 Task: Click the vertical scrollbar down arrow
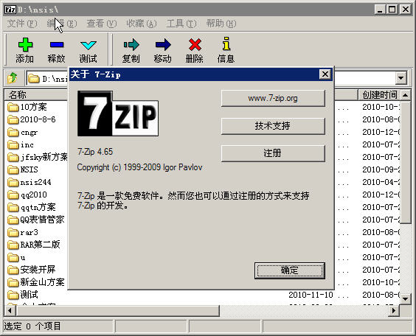(x=406, y=299)
